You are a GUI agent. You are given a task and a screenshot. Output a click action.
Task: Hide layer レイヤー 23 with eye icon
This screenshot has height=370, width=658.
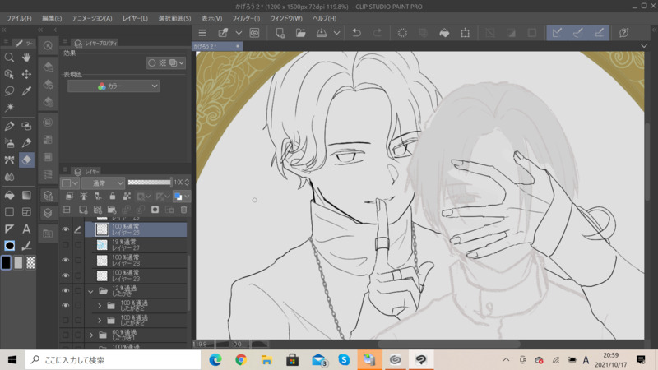click(x=66, y=275)
